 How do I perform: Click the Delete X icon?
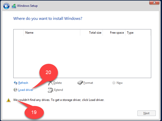(x=50, y=83)
